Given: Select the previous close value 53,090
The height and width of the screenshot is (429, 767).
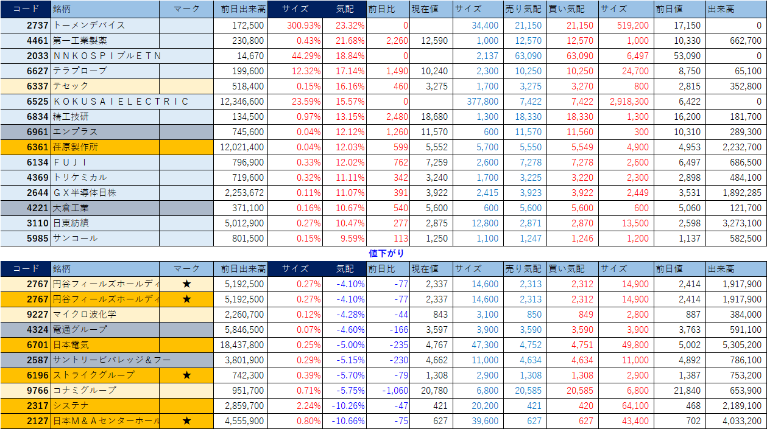Looking at the screenshot, I should coord(688,56).
